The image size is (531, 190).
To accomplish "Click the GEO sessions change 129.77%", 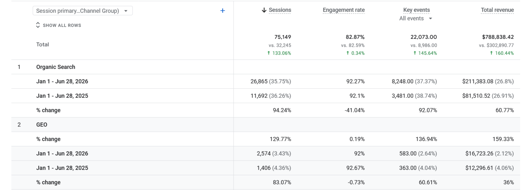I will pyautogui.click(x=280, y=139).
